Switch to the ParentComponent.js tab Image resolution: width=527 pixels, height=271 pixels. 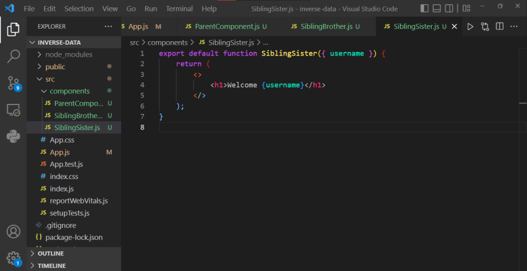(230, 26)
